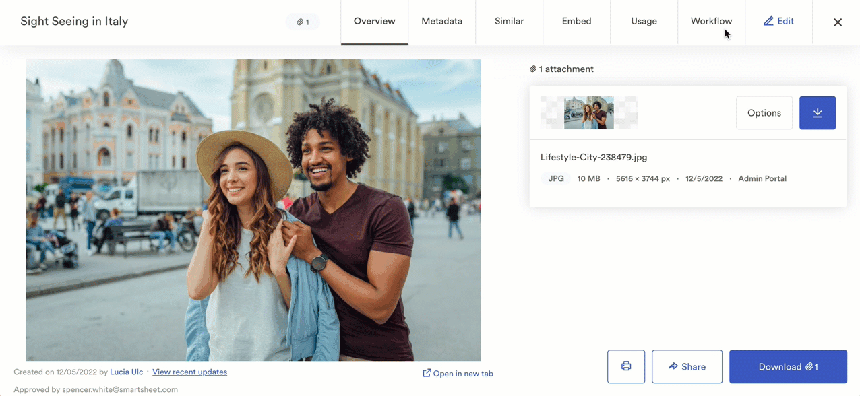Open the Options menu for the attachment

pyautogui.click(x=764, y=113)
